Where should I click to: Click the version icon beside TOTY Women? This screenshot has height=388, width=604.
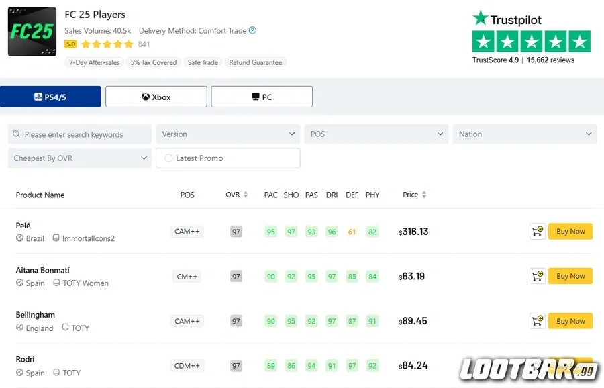click(x=56, y=283)
